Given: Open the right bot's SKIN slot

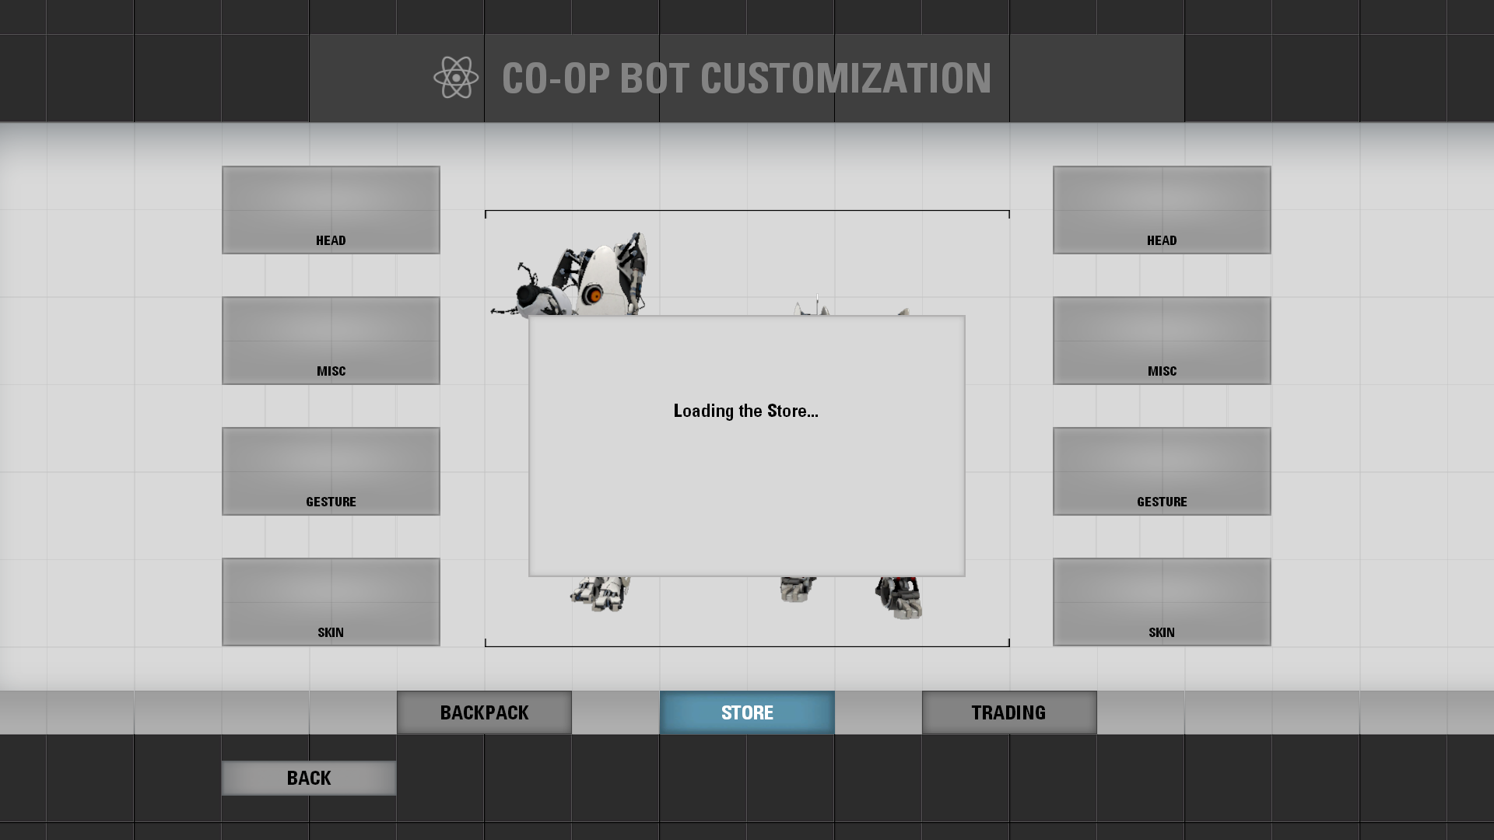Looking at the screenshot, I should 1162,602.
